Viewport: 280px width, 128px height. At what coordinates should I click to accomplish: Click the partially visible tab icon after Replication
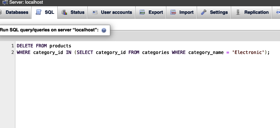pos(278,12)
